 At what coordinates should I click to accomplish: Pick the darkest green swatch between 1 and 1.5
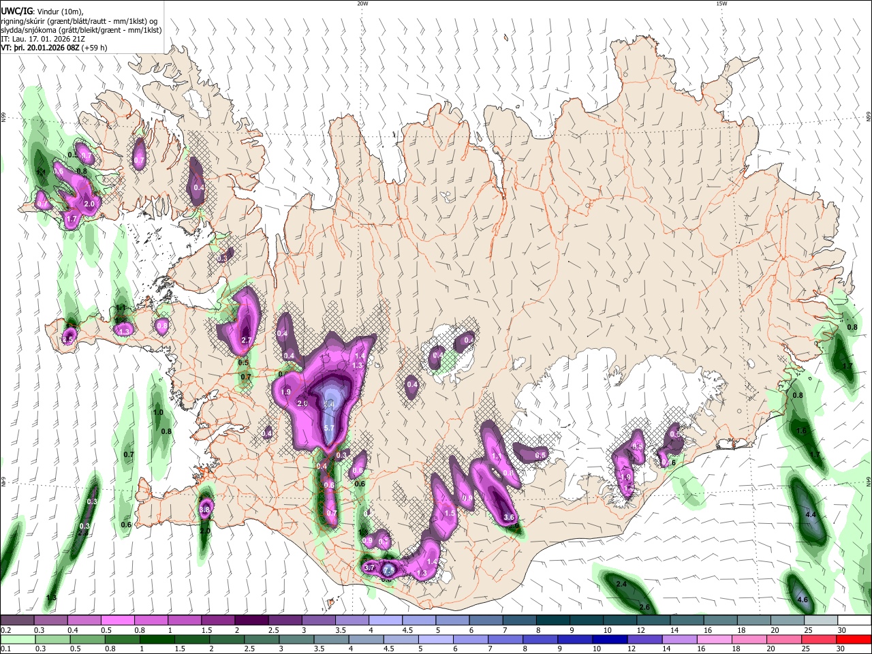tap(158, 639)
